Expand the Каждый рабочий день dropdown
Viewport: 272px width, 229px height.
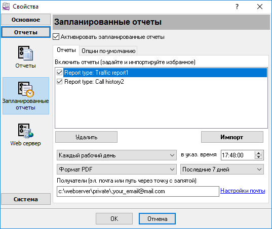click(116, 155)
